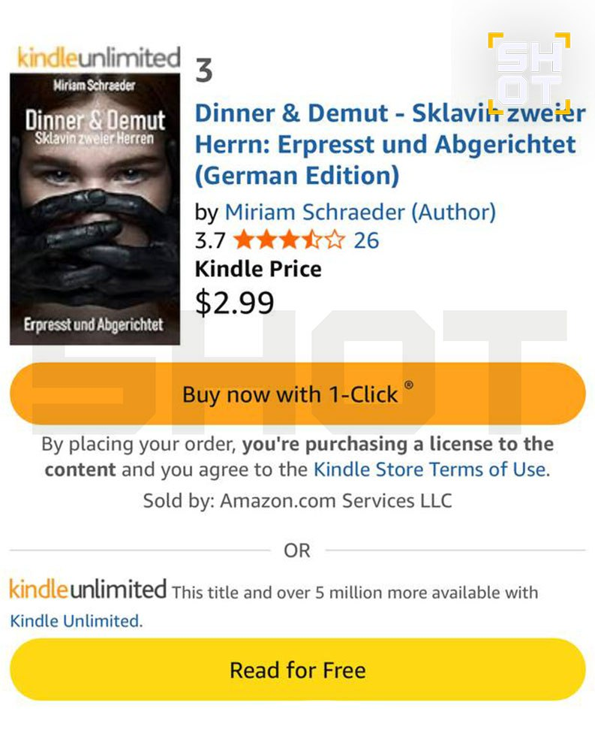Visit the Miriam Schraeder author page link
Screen dimensions: 595x745
(x=360, y=212)
